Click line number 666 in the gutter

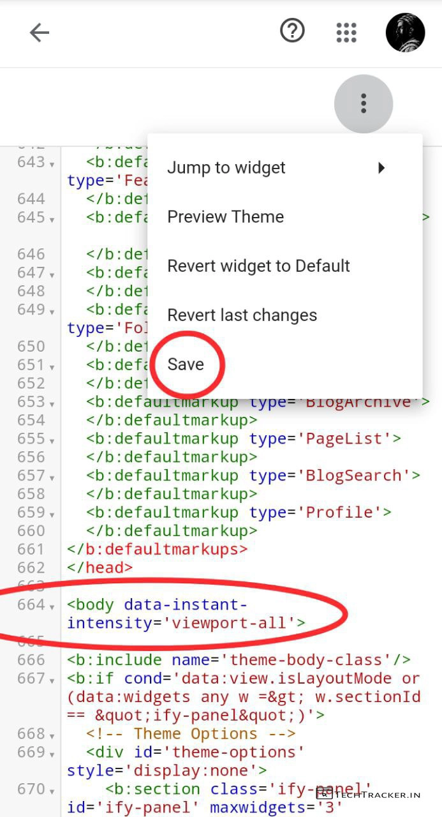tap(31, 660)
